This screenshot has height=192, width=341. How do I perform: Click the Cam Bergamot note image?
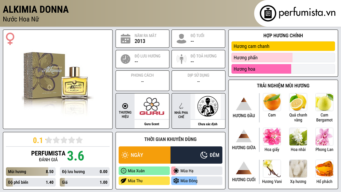tap(324, 102)
